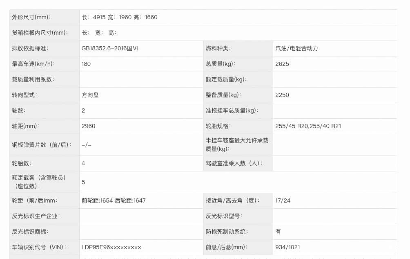
Task: Click the max speed value 180
Action: 86,64
